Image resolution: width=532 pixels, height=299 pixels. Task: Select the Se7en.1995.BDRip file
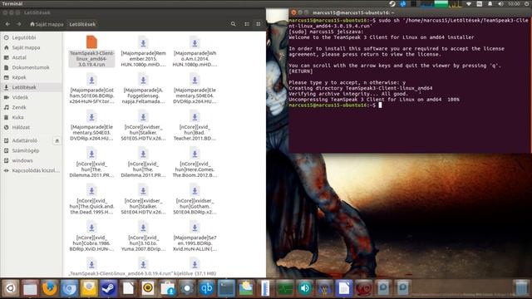[195, 237]
